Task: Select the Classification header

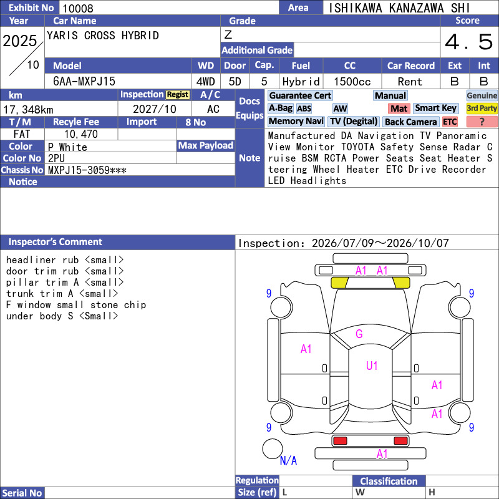Action: (x=389, y=481)
